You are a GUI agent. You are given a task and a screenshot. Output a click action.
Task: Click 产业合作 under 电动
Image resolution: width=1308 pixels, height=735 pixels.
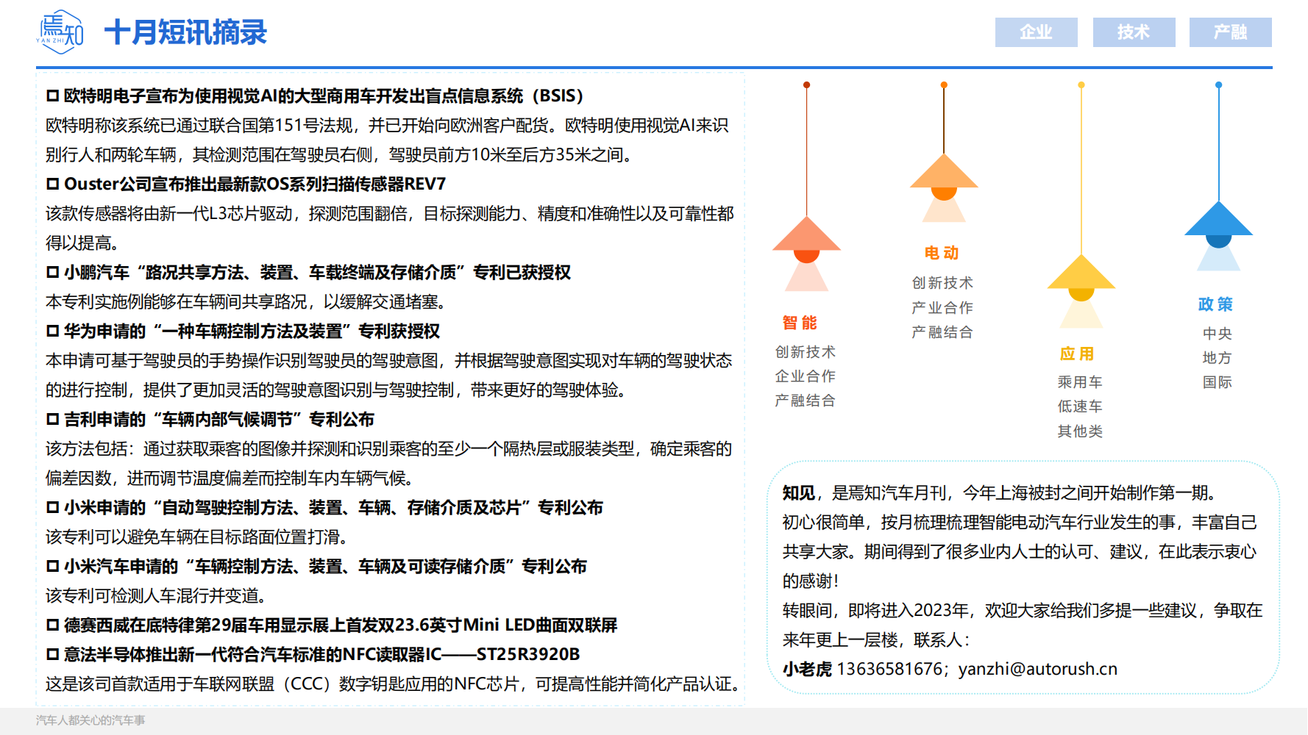pyautogui.click(x=942, y=308)
